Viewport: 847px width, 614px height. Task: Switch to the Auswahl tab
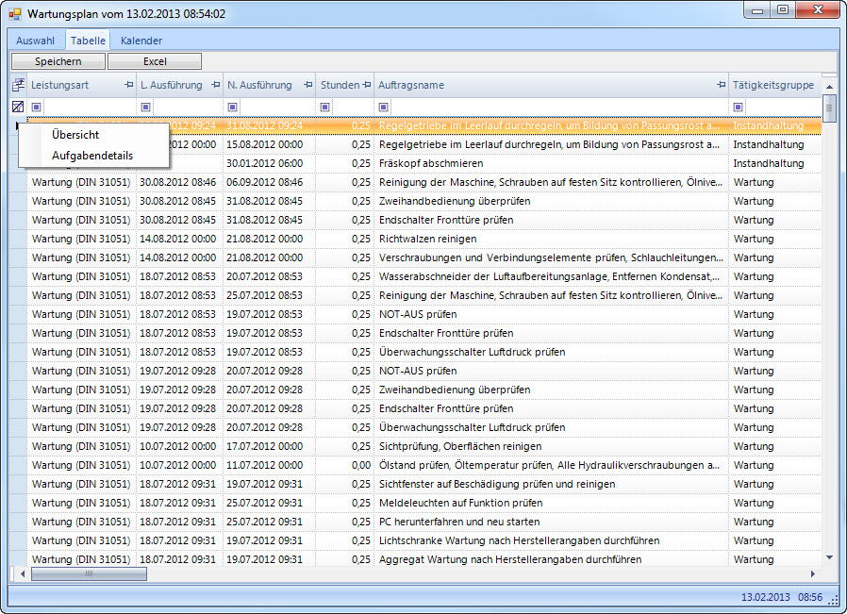(x=35, y=41)
